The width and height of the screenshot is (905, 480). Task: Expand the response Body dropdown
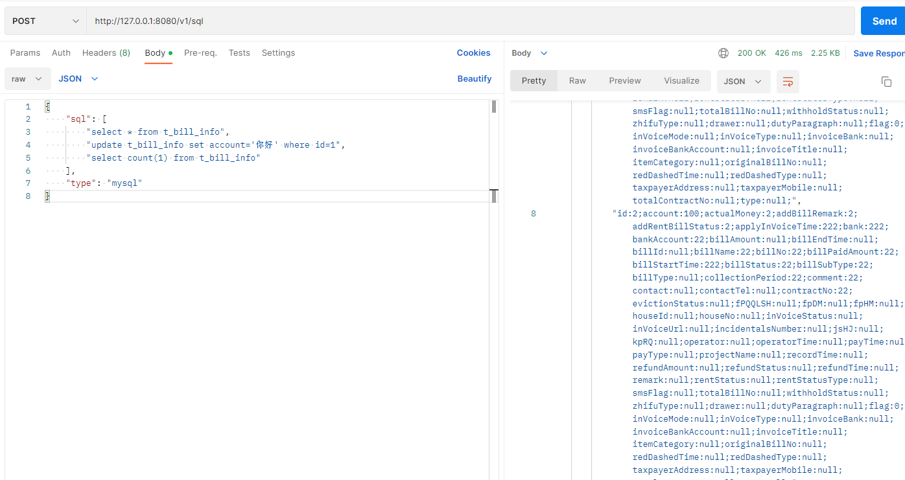(x=528, y=53)
